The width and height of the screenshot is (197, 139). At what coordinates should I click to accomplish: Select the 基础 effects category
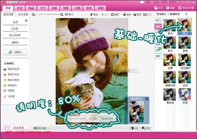[x=158, y=26]
